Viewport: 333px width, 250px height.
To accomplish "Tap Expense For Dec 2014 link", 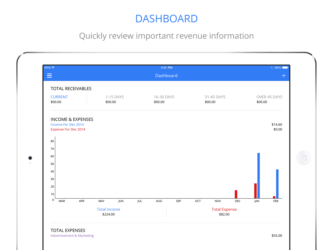I will pos(68,129).
